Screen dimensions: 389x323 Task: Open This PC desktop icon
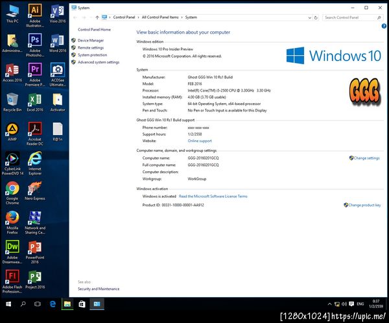[x=12, y=14]
